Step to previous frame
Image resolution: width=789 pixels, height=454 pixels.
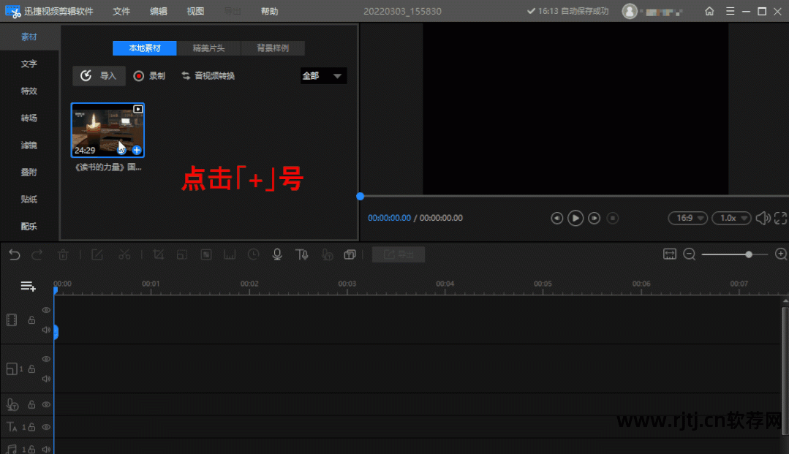(556, 218)
